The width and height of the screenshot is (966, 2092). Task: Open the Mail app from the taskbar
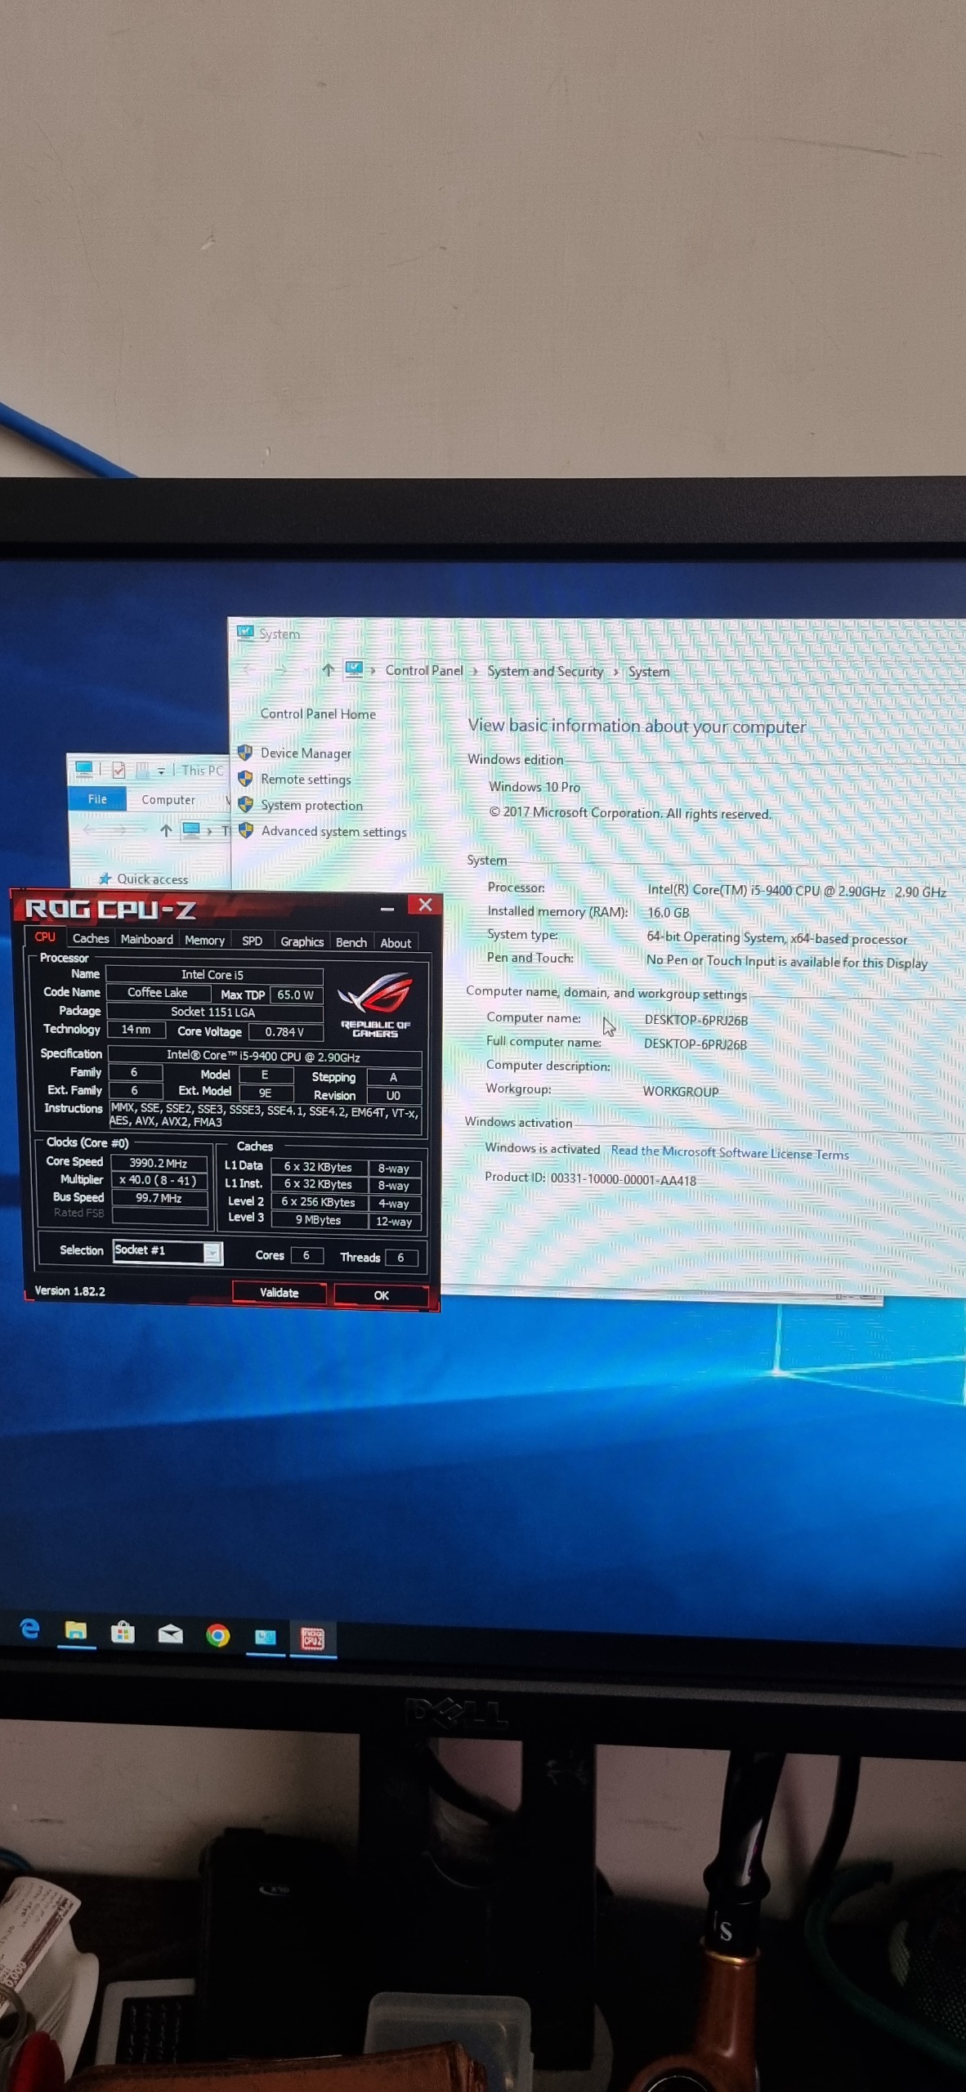tap(170, 1634)
